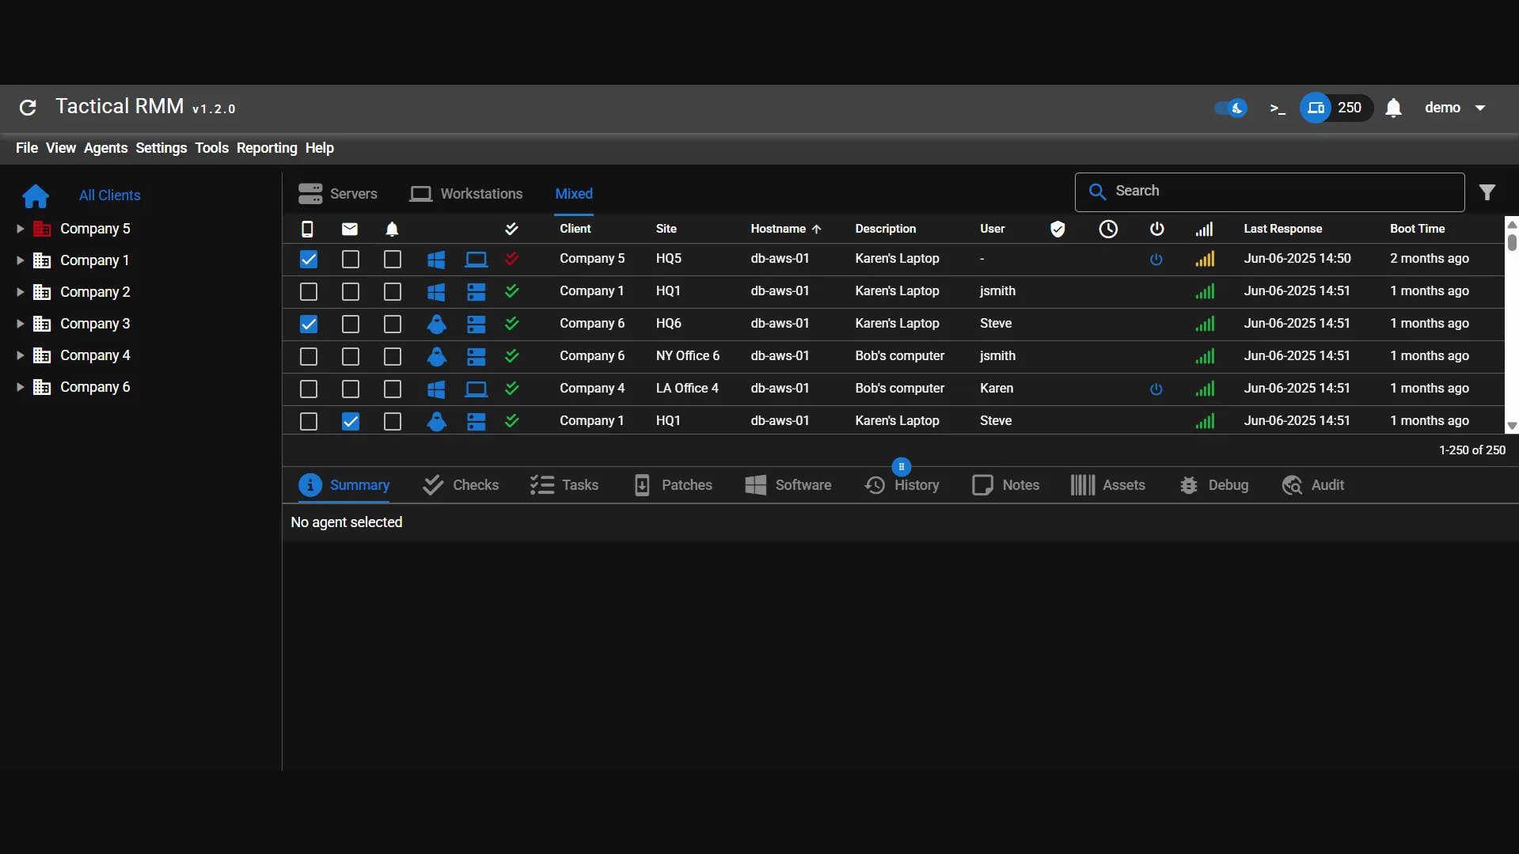Toggle the dark mode switch

pyautogui.click(x=1230, y=108)
